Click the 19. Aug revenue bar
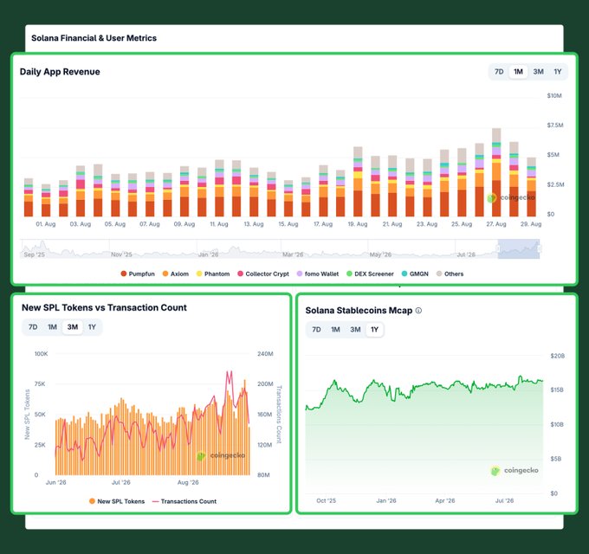This screenshot has width=589, height=554. pyautogui.click(x=358, y=182)
